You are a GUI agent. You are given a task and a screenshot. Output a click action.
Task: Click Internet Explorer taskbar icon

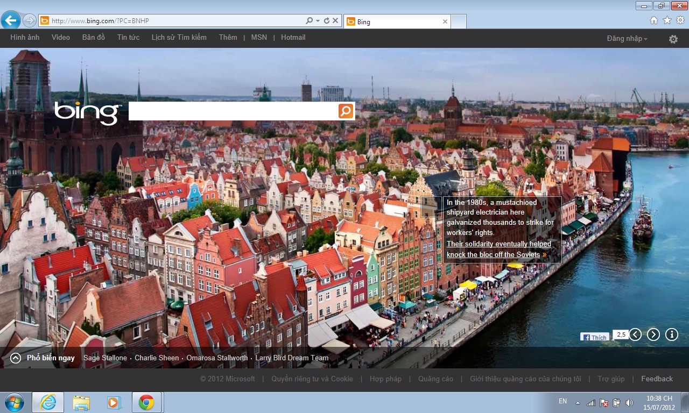48,402
